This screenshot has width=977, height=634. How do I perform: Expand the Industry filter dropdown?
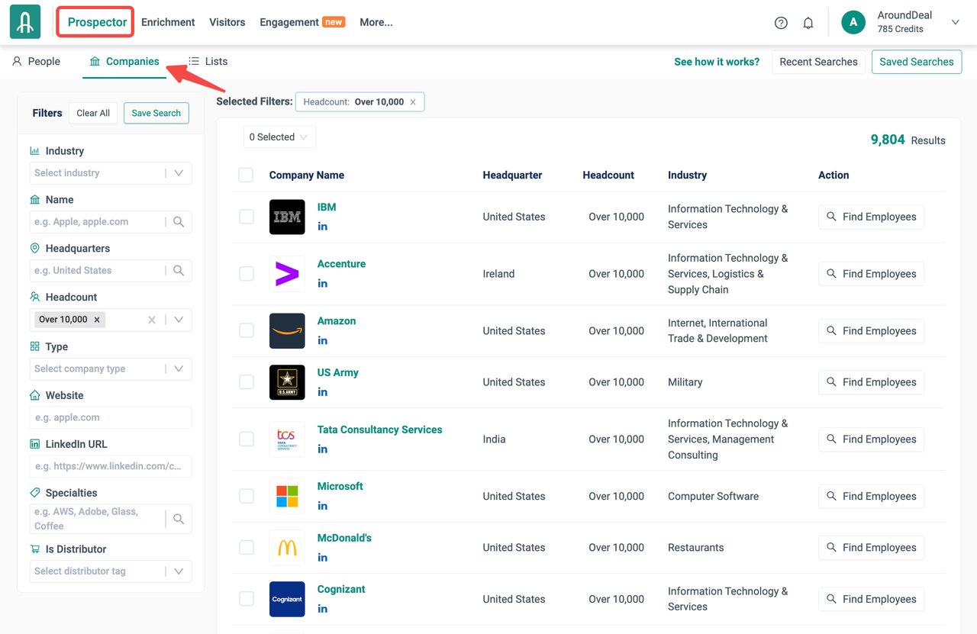179,173
